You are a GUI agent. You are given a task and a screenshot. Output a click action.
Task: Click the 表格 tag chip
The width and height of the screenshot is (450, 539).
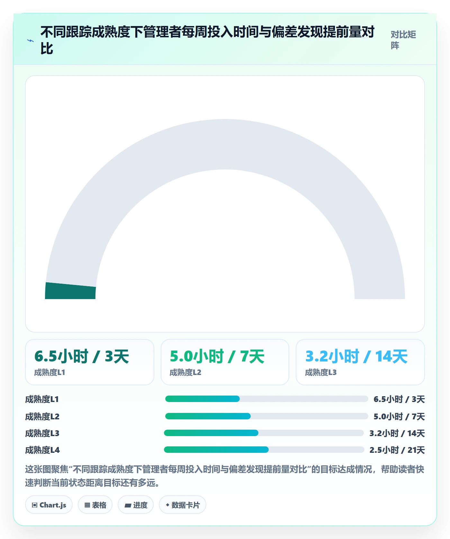pyautogui.click(x=95, y=505)
